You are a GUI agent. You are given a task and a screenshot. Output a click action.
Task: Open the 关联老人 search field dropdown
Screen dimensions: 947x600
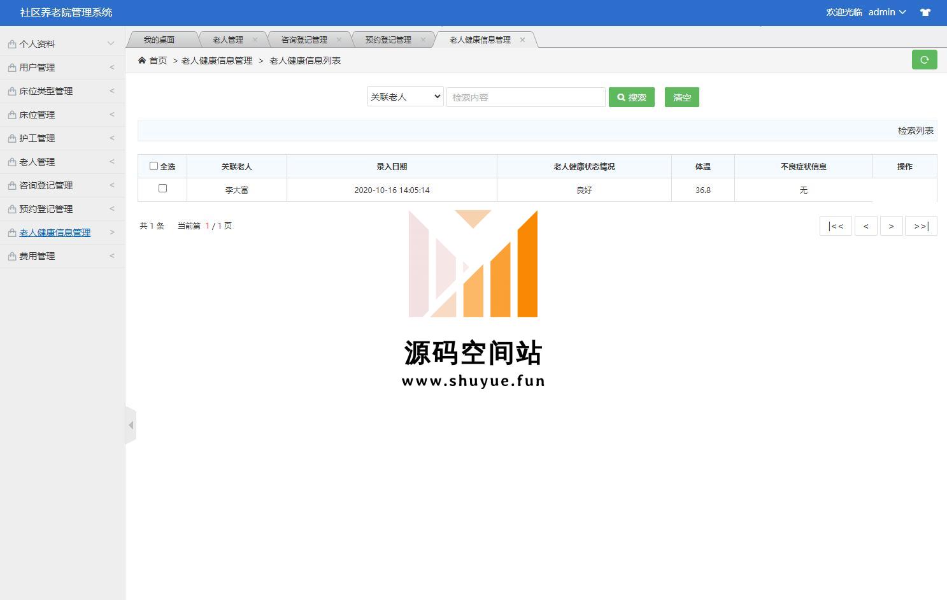coord(405,97)
